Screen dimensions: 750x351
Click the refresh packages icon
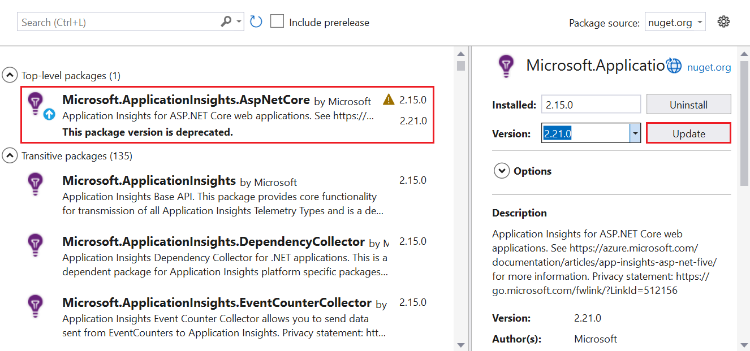click(255, 21)
